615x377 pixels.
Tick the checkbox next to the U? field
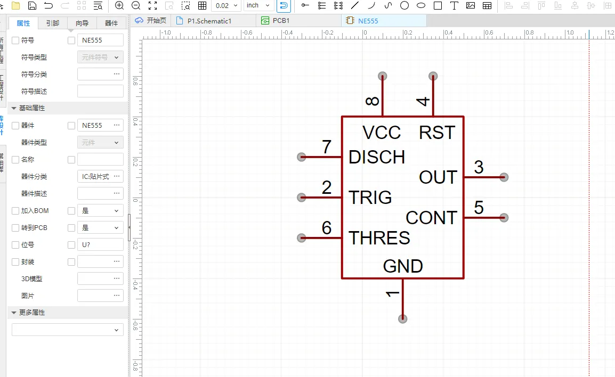(x=71, y=245)
